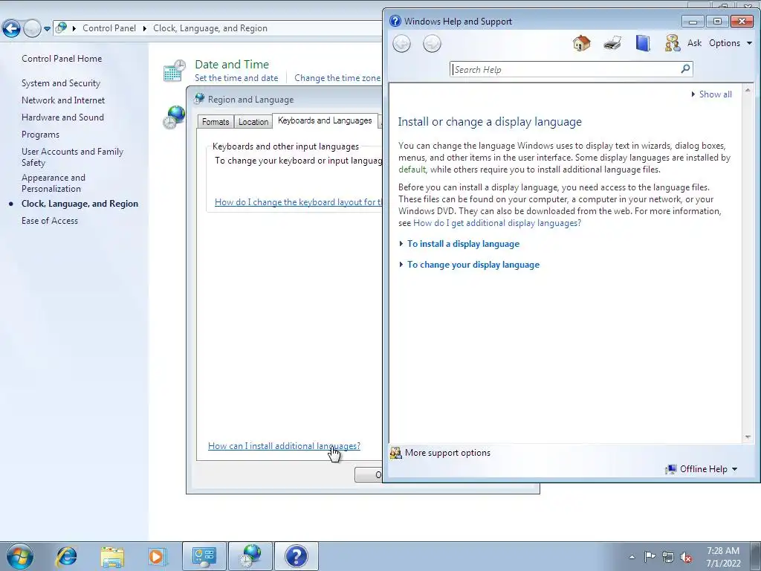761x571 pixels.
Task: Click 'Control Panel' in address breadcrumb
Action: pos(109,28)
